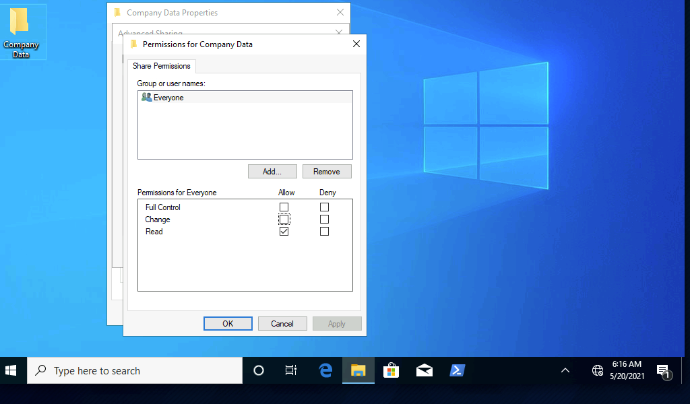690x404 pixels.
Task: Open the Action Center notifications icon
Action: tap(663, 371)
